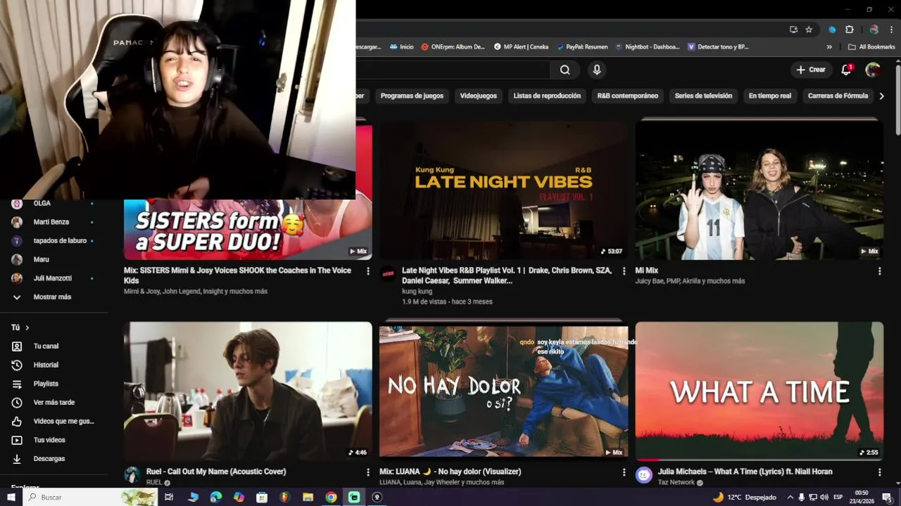
Task: Open Chrome three-dot menu
Action: point(892,30)
